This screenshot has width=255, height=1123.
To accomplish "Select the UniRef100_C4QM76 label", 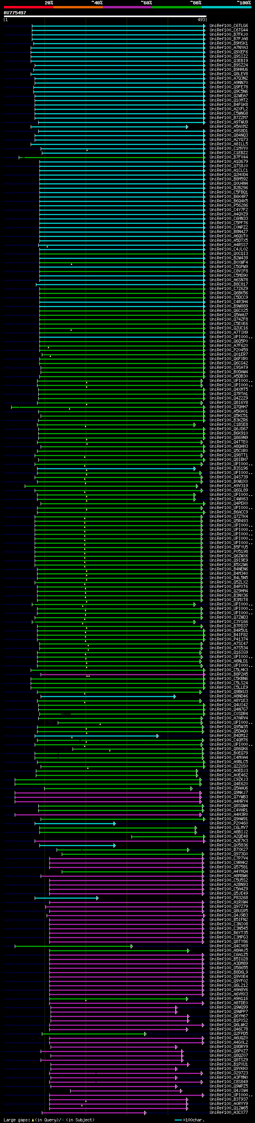I will pos(228,740).
